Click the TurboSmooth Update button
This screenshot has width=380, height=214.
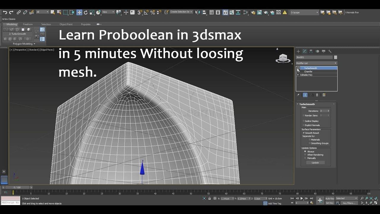coord(315,163)
